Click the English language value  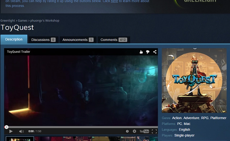pos(184,130)
